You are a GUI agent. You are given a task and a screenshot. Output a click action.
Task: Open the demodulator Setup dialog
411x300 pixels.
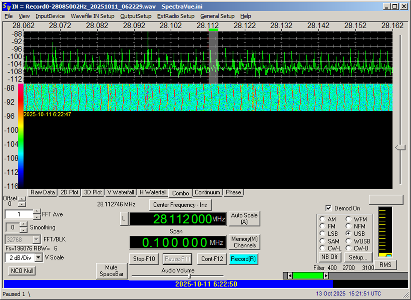(358, 257)
